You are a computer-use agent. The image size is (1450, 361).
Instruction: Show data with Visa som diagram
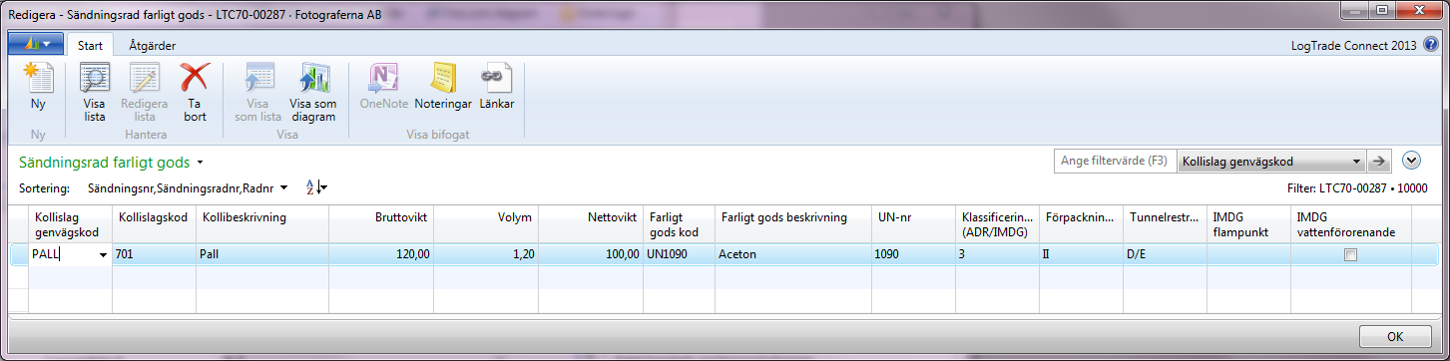click(313, 92)
